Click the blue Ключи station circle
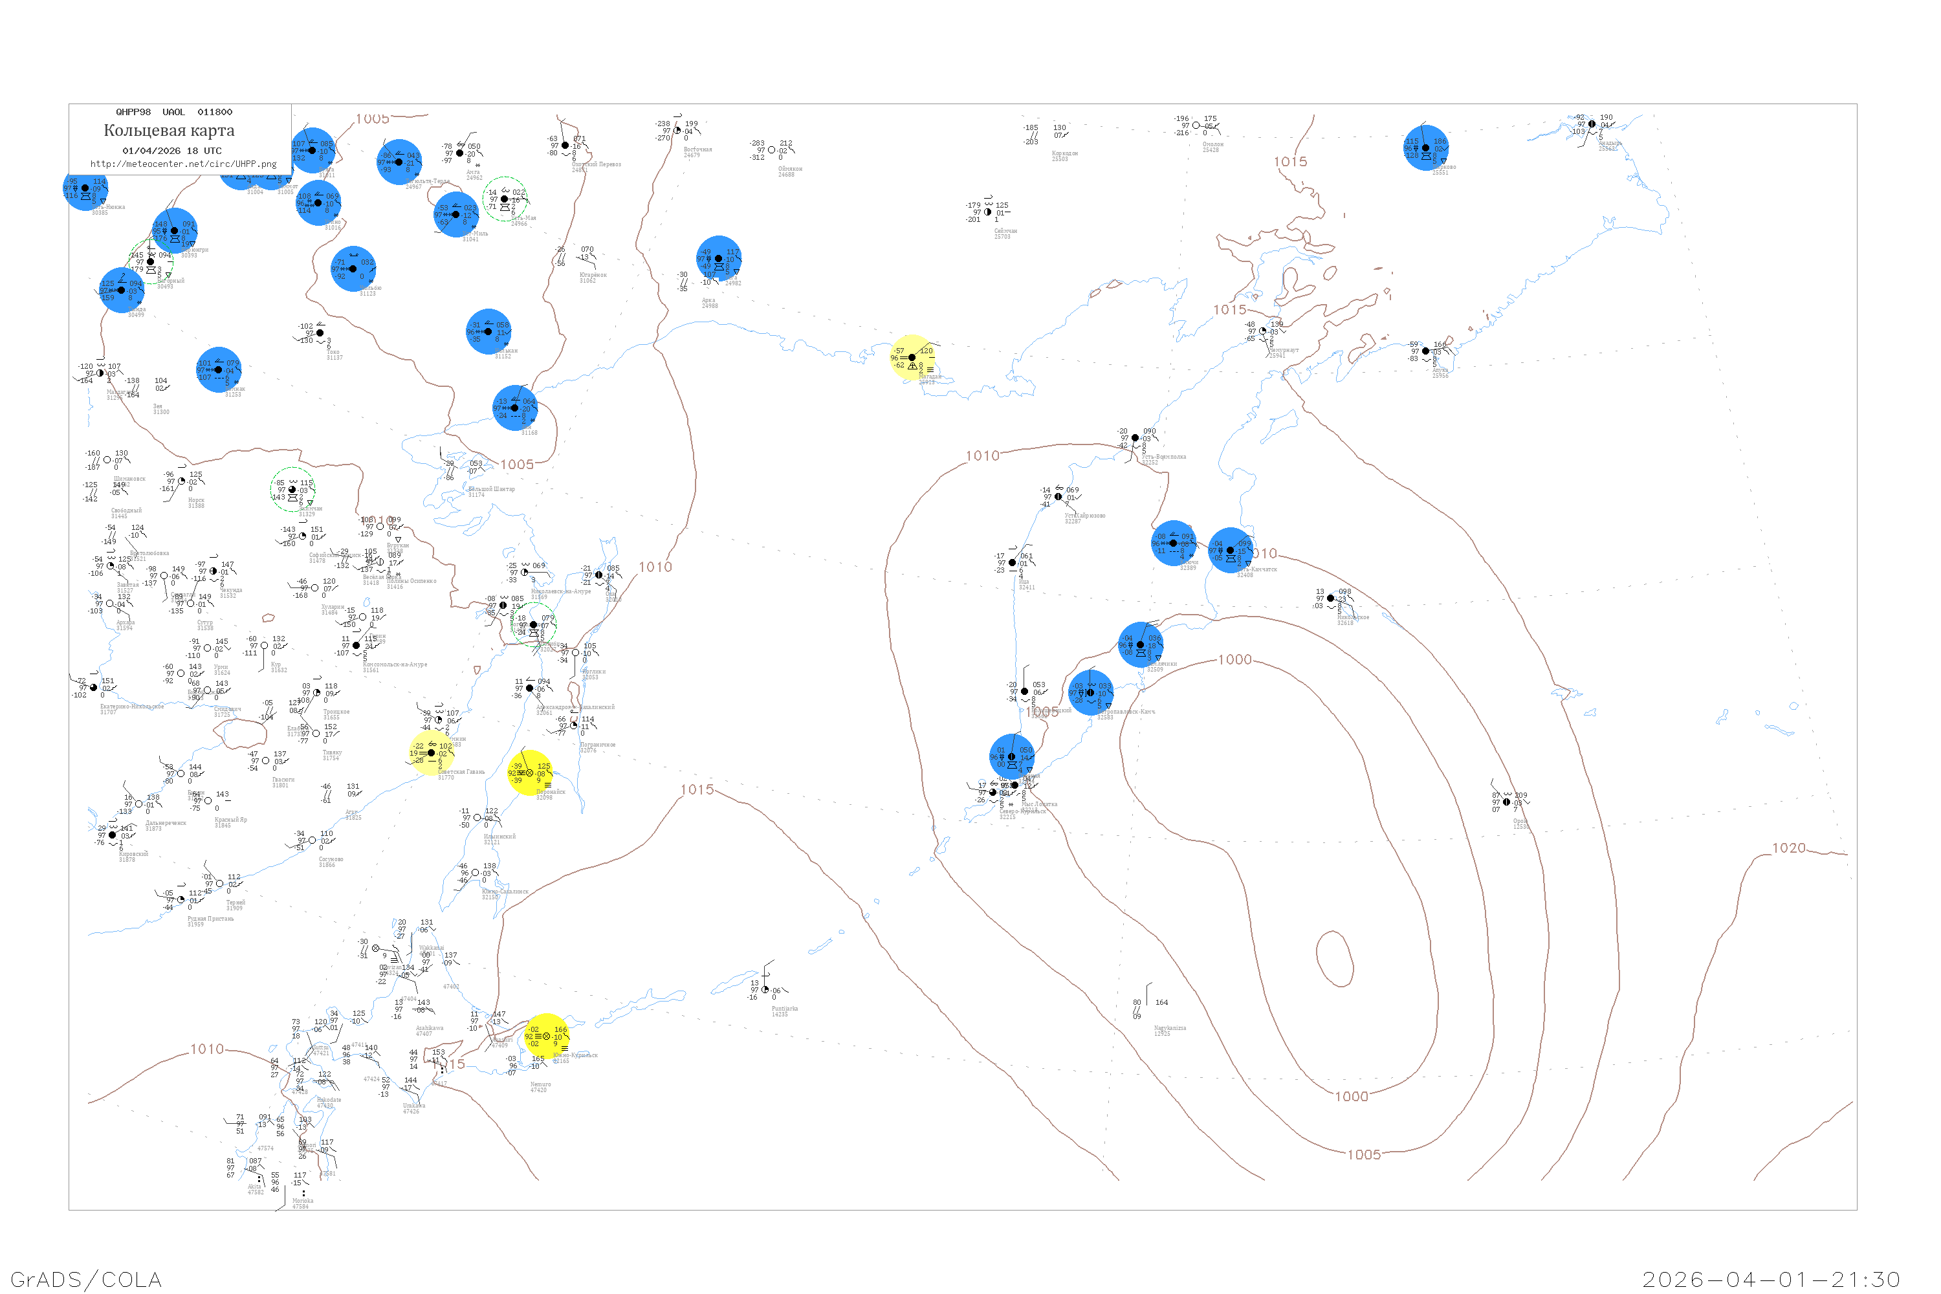Image resolution: width=1941 pixels, height=1294 pixels. coord(1172,543)
